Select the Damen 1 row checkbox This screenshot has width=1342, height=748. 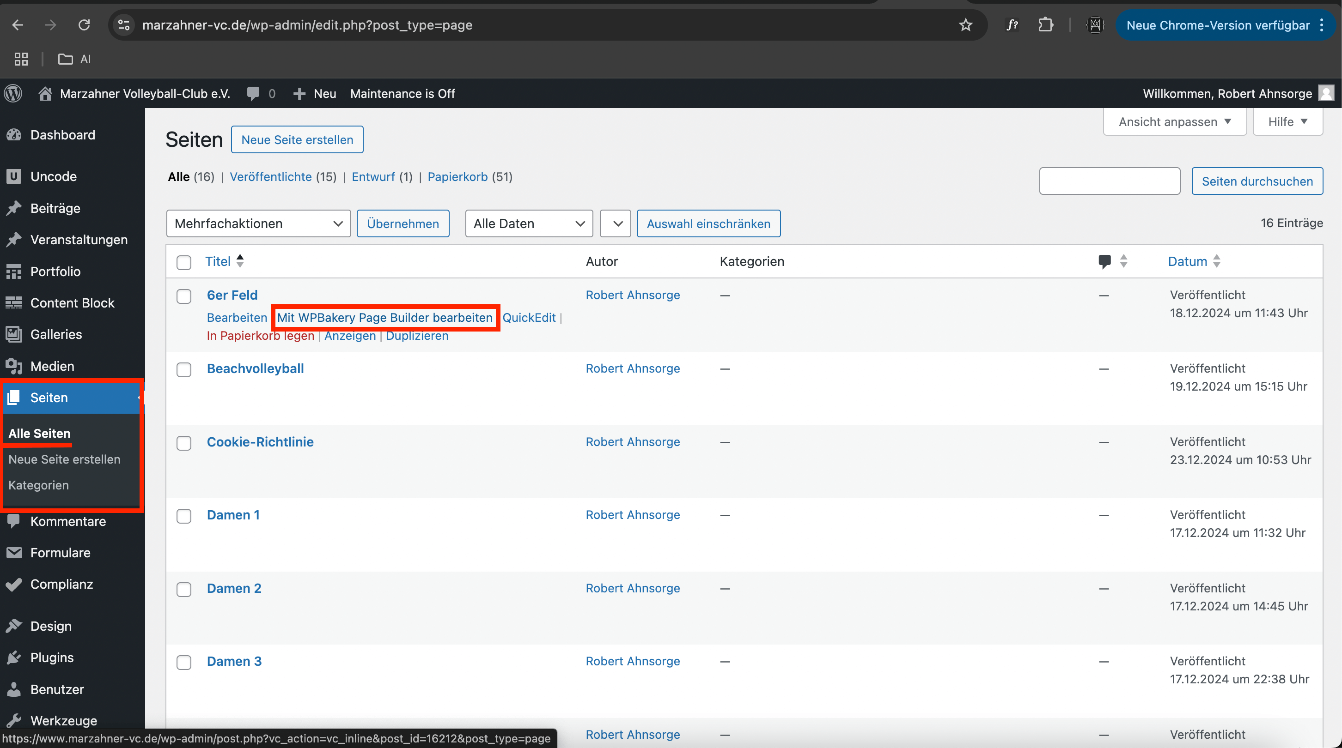(x=184, y=516)
